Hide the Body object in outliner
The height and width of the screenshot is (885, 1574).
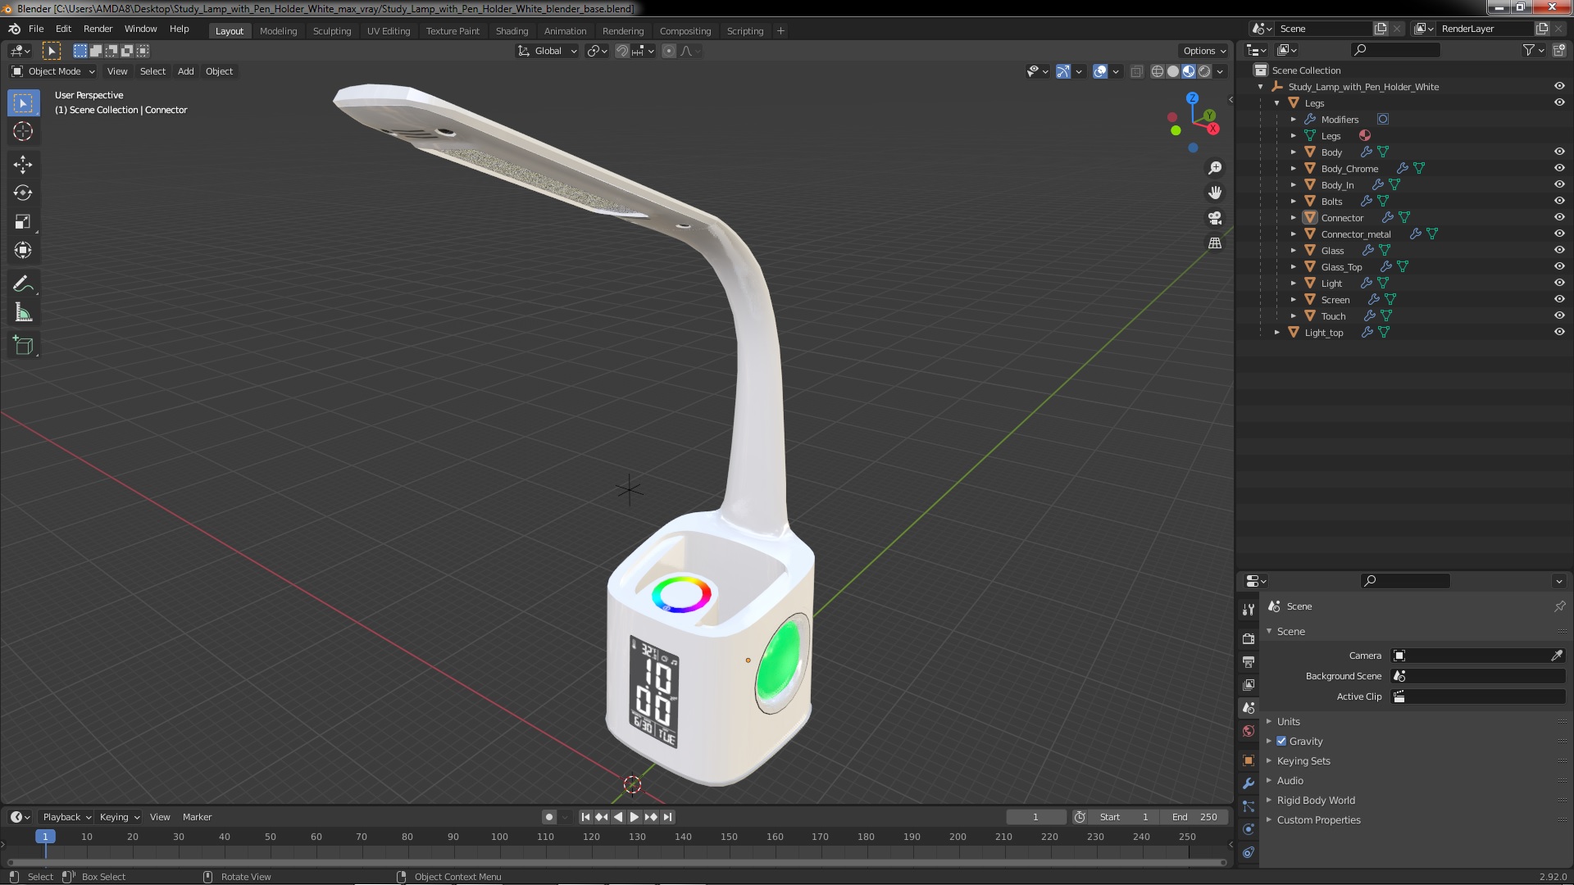[1559, 152]
